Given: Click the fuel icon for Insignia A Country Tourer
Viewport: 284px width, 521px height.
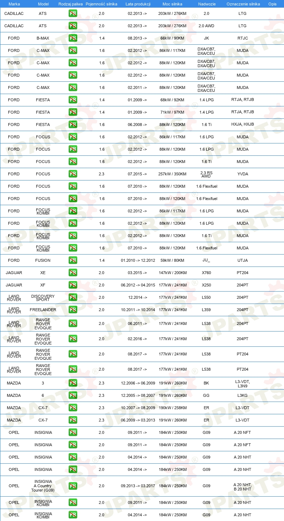Looking at the screenshot, I should click(x=73, y=486).
